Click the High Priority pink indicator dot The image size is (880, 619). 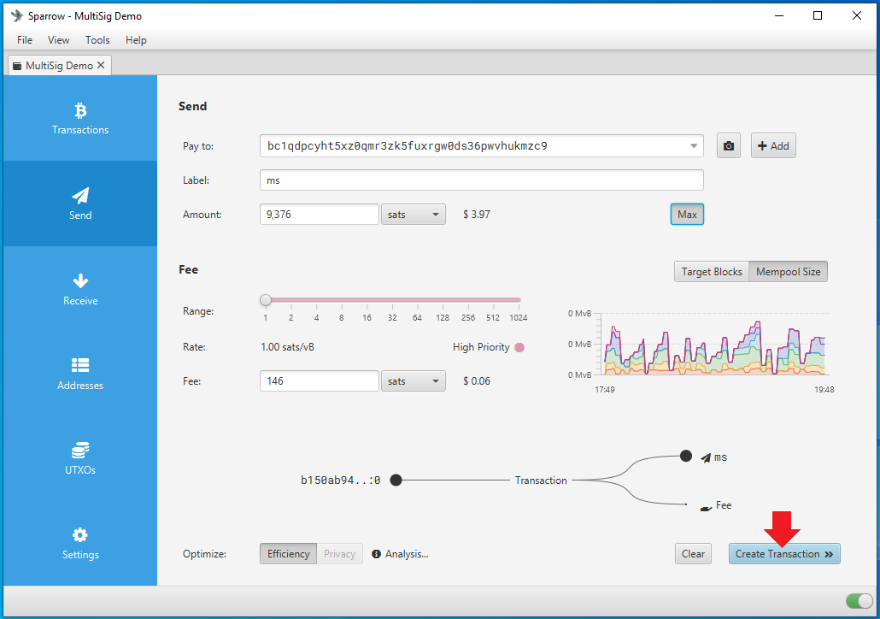519,347
